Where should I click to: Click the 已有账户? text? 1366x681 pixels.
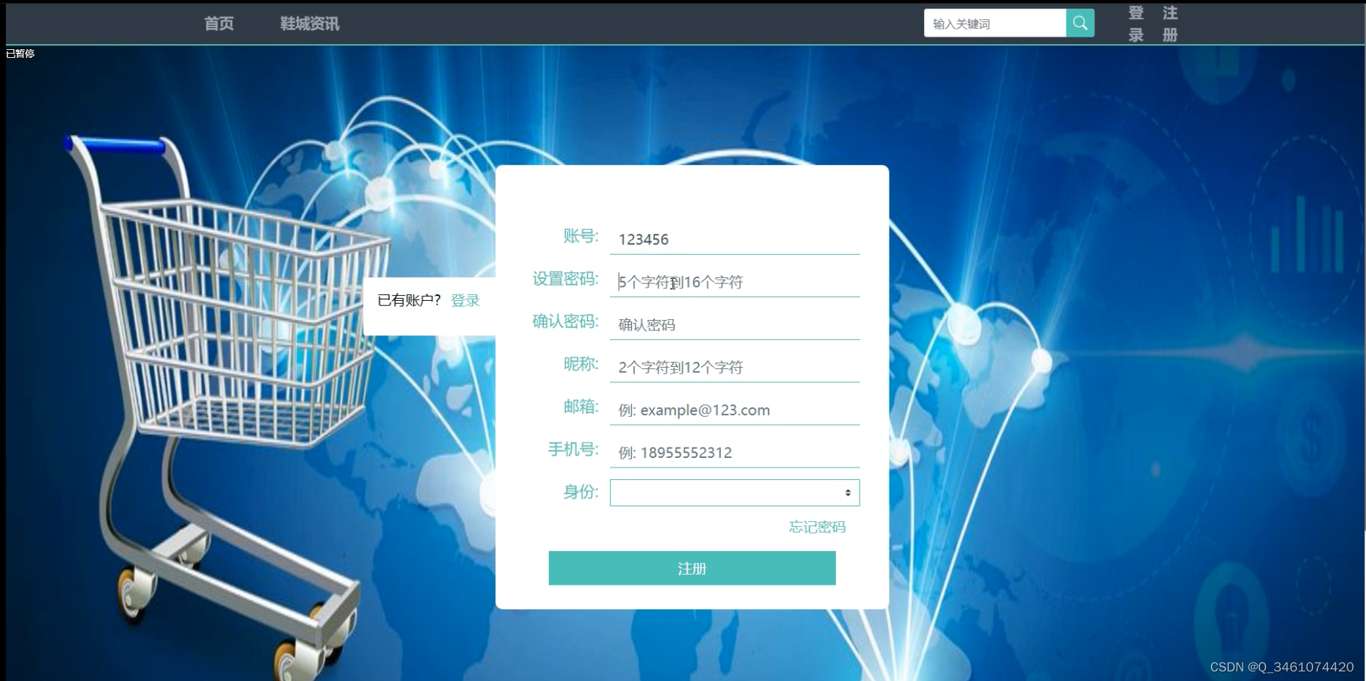(x=409, y=300)
